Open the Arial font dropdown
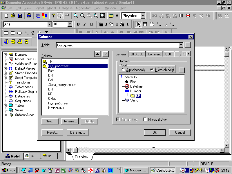The image size is (232, 174). [50, 24]
